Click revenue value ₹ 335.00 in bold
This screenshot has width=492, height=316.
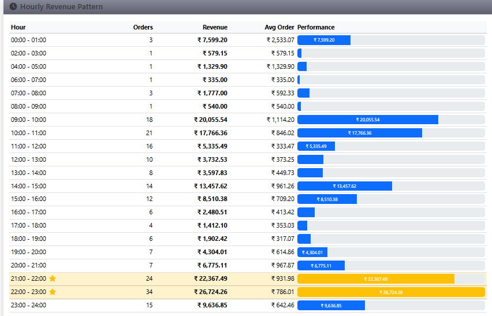coord(215,80)
